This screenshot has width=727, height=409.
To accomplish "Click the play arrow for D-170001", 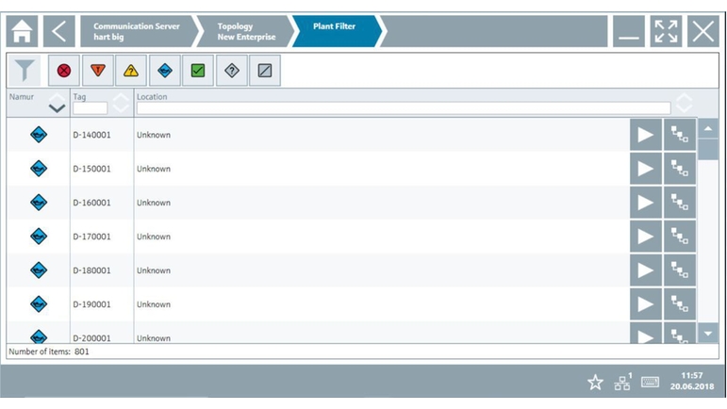I will tap(645, 237).
